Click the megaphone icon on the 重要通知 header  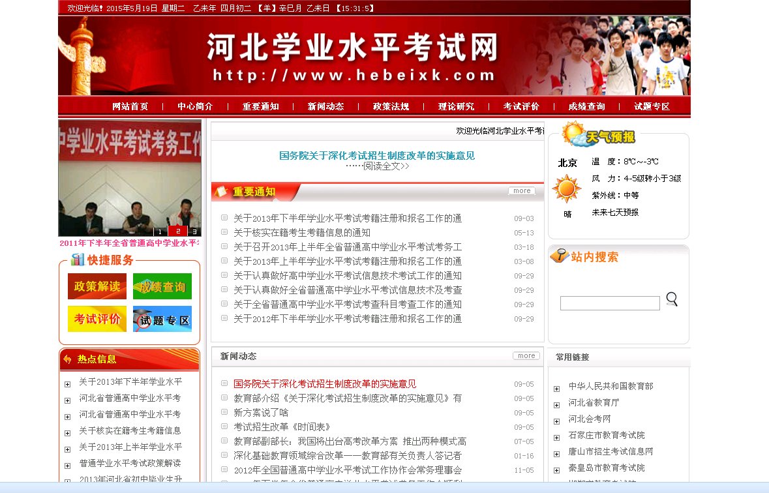[222, 190]
